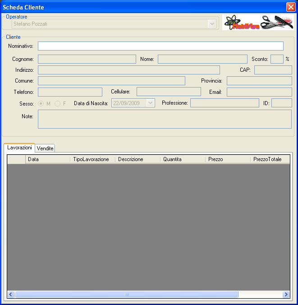Click the Descrizione column header
This screenshot has height=305, width=298.
click(x=138, y=159)
